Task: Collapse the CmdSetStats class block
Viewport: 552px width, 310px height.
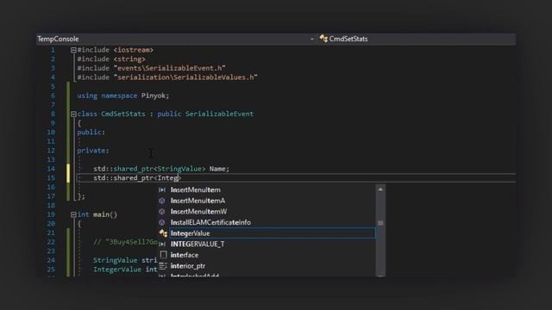Action: [73, 115]
